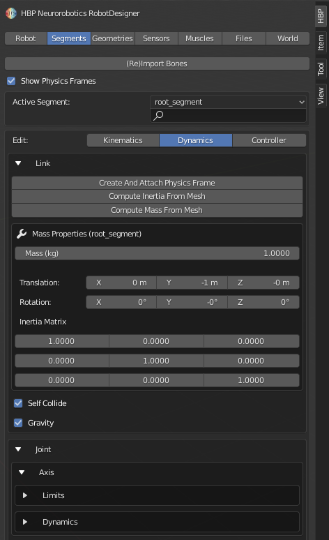Open the Tool sidebar tab
The height and width of the screenshot is (540, 329).
click(x=321, y=69)
